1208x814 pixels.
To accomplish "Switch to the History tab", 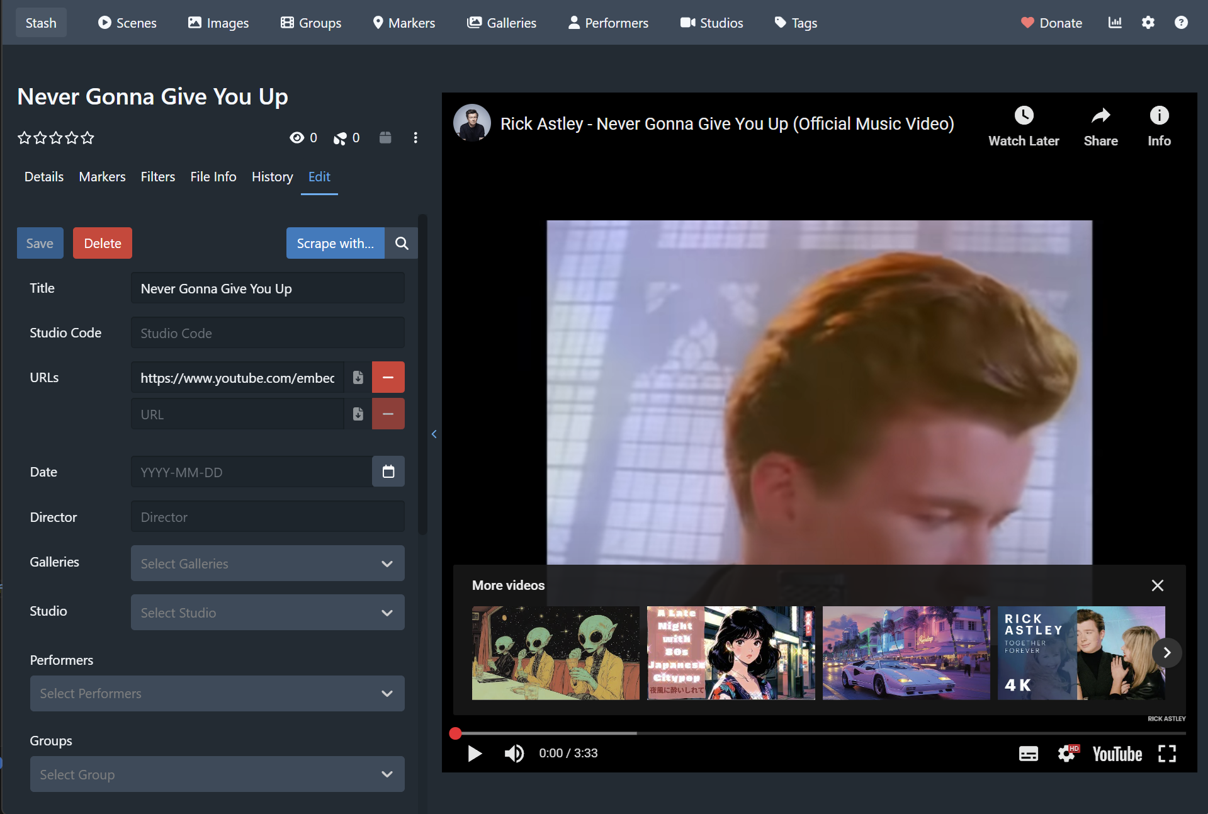I will 273,177.
